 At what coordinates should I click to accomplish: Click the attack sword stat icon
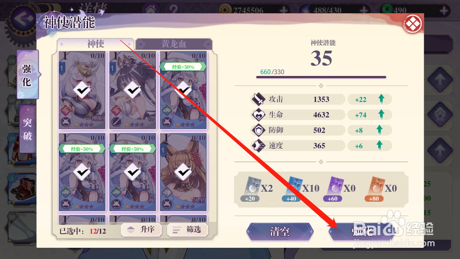click(x=258, y=99)
